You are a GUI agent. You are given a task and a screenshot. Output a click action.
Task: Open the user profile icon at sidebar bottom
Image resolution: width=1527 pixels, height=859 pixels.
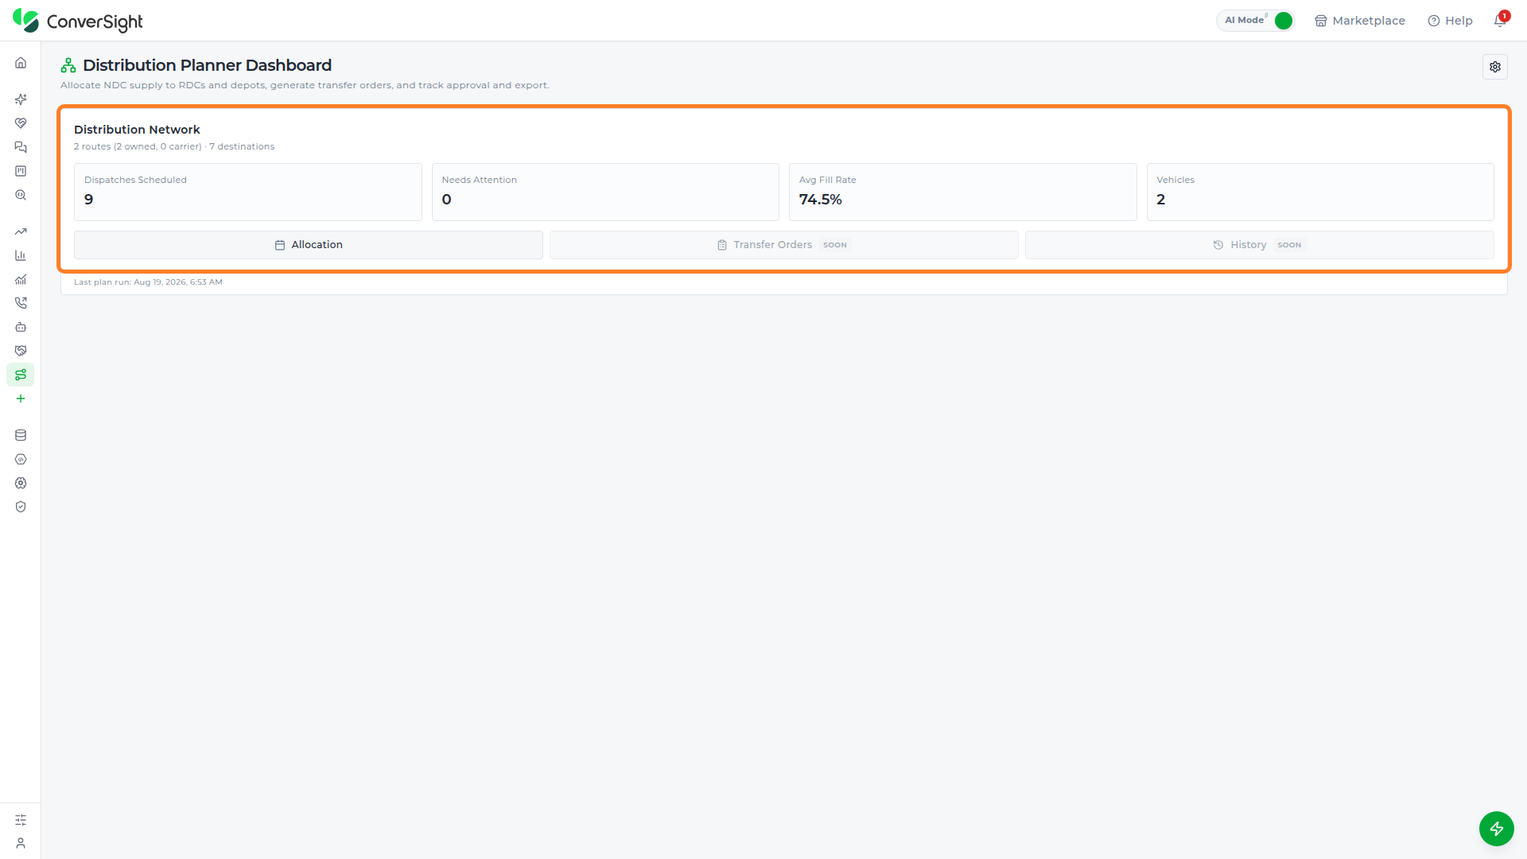tap(21, 843)
